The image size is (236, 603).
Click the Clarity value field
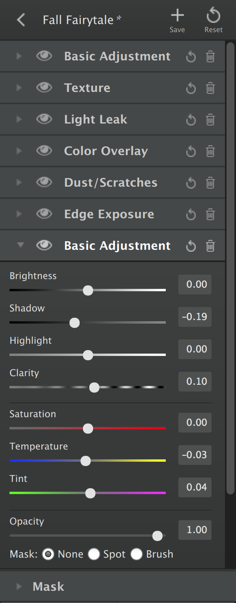click(195, 382)
